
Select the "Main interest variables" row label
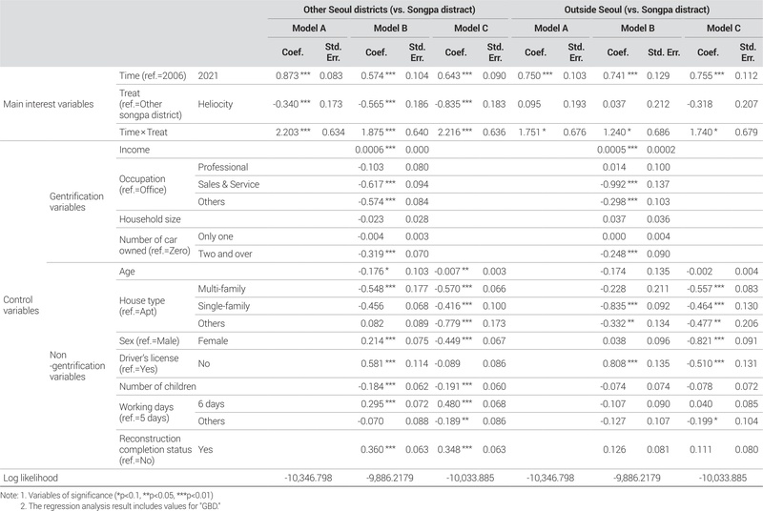point(48,103)
